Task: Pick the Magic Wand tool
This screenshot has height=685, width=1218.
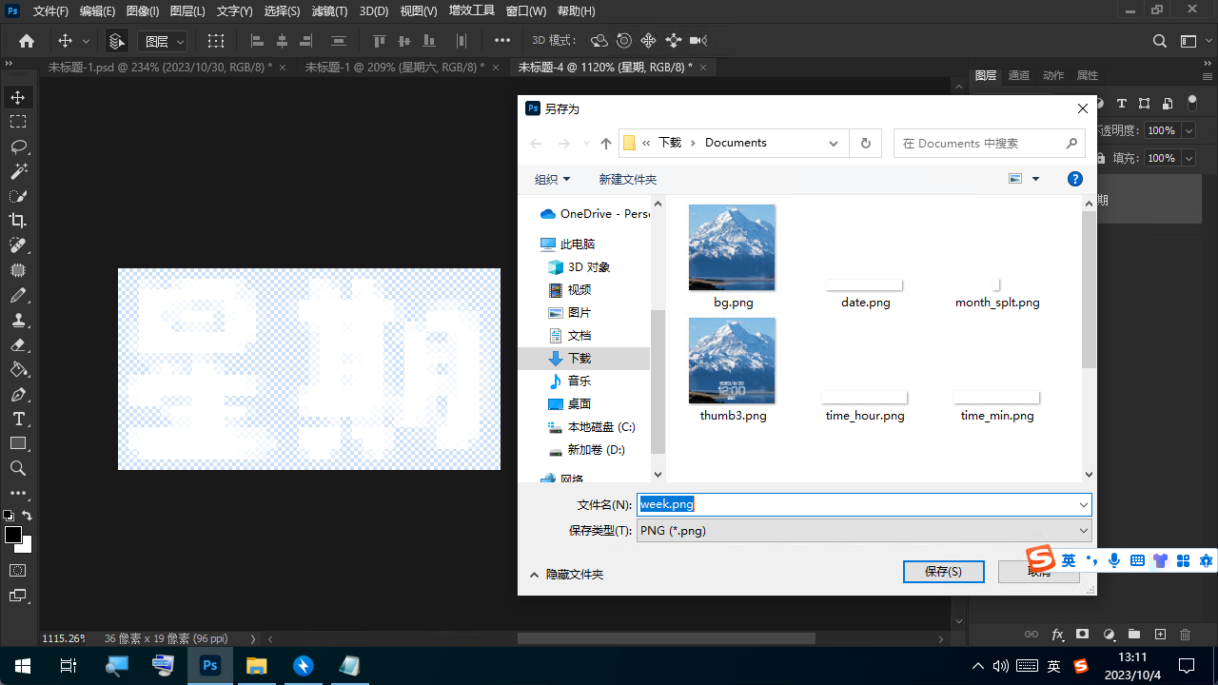Action: pos(18,171)
